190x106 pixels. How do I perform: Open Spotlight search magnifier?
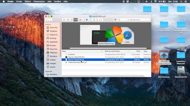coord(181,1)
